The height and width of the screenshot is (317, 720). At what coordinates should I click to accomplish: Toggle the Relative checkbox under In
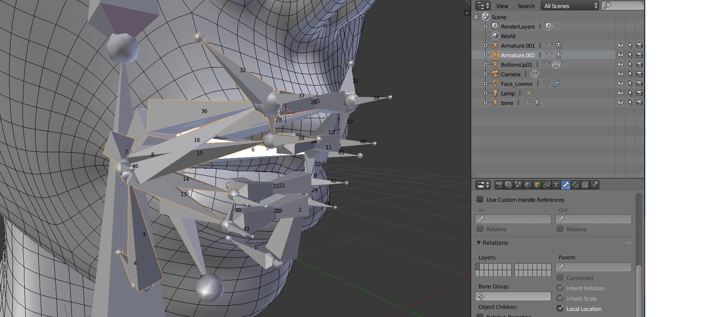click(x=480, y=229)
